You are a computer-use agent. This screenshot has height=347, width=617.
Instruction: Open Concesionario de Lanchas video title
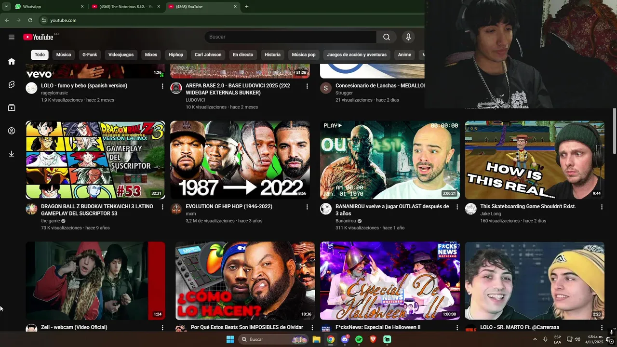(x=380, y=86)
